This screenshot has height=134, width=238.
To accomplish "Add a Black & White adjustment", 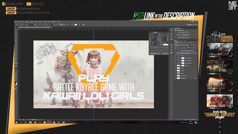I will (182, 35).
